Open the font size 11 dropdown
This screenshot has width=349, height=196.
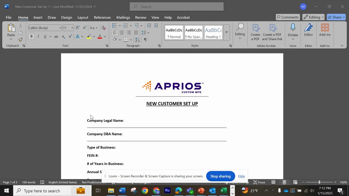tap(72, 28)
